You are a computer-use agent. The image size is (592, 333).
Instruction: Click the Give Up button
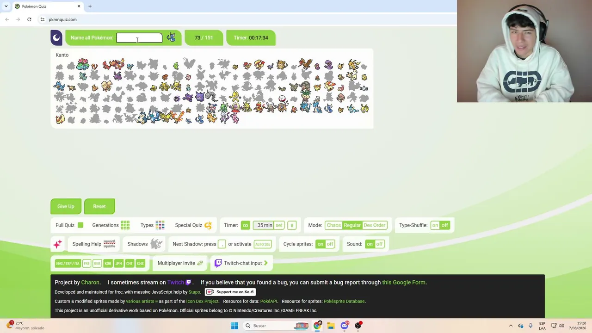click(66, 206)
